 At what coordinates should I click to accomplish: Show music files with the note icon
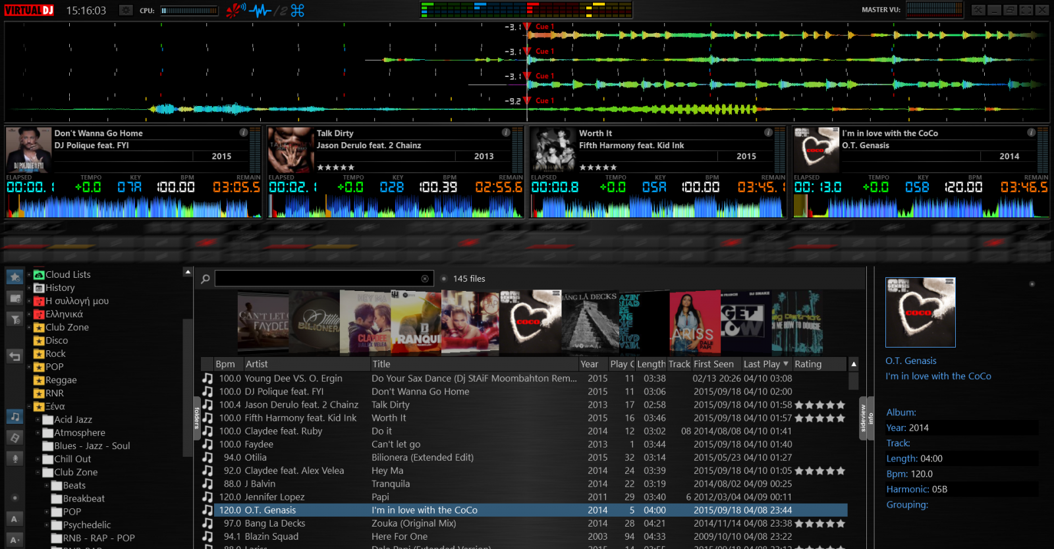click(x=14, y=416)
